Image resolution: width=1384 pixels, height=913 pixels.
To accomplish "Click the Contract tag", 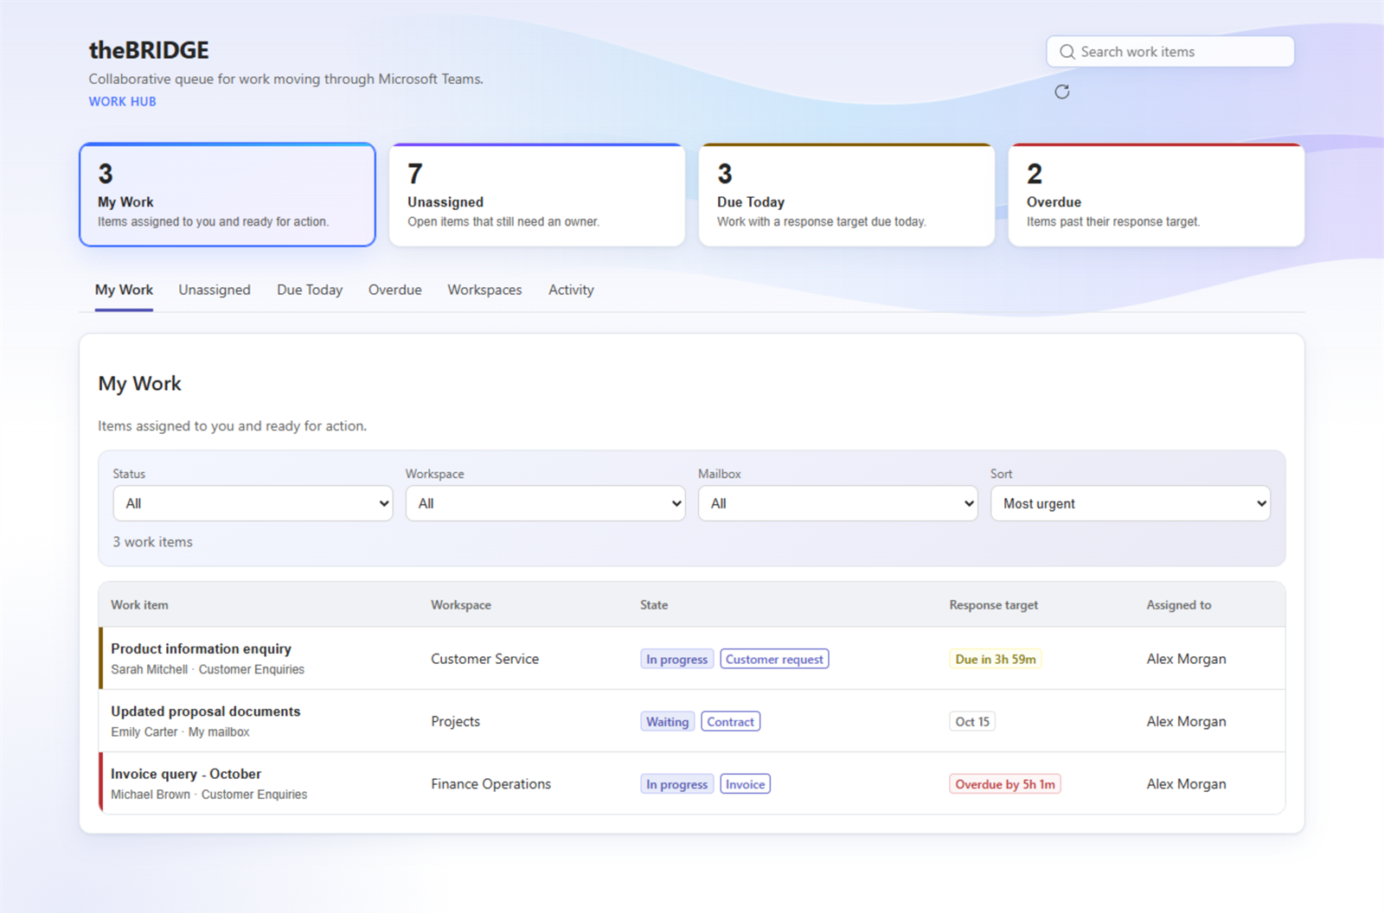I will (731, 721).
